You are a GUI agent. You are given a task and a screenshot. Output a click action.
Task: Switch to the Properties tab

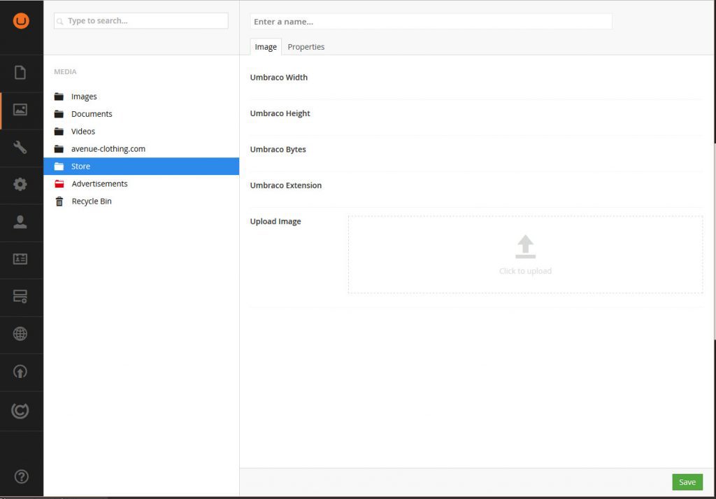pyautogui.click(x=306, y=46)
